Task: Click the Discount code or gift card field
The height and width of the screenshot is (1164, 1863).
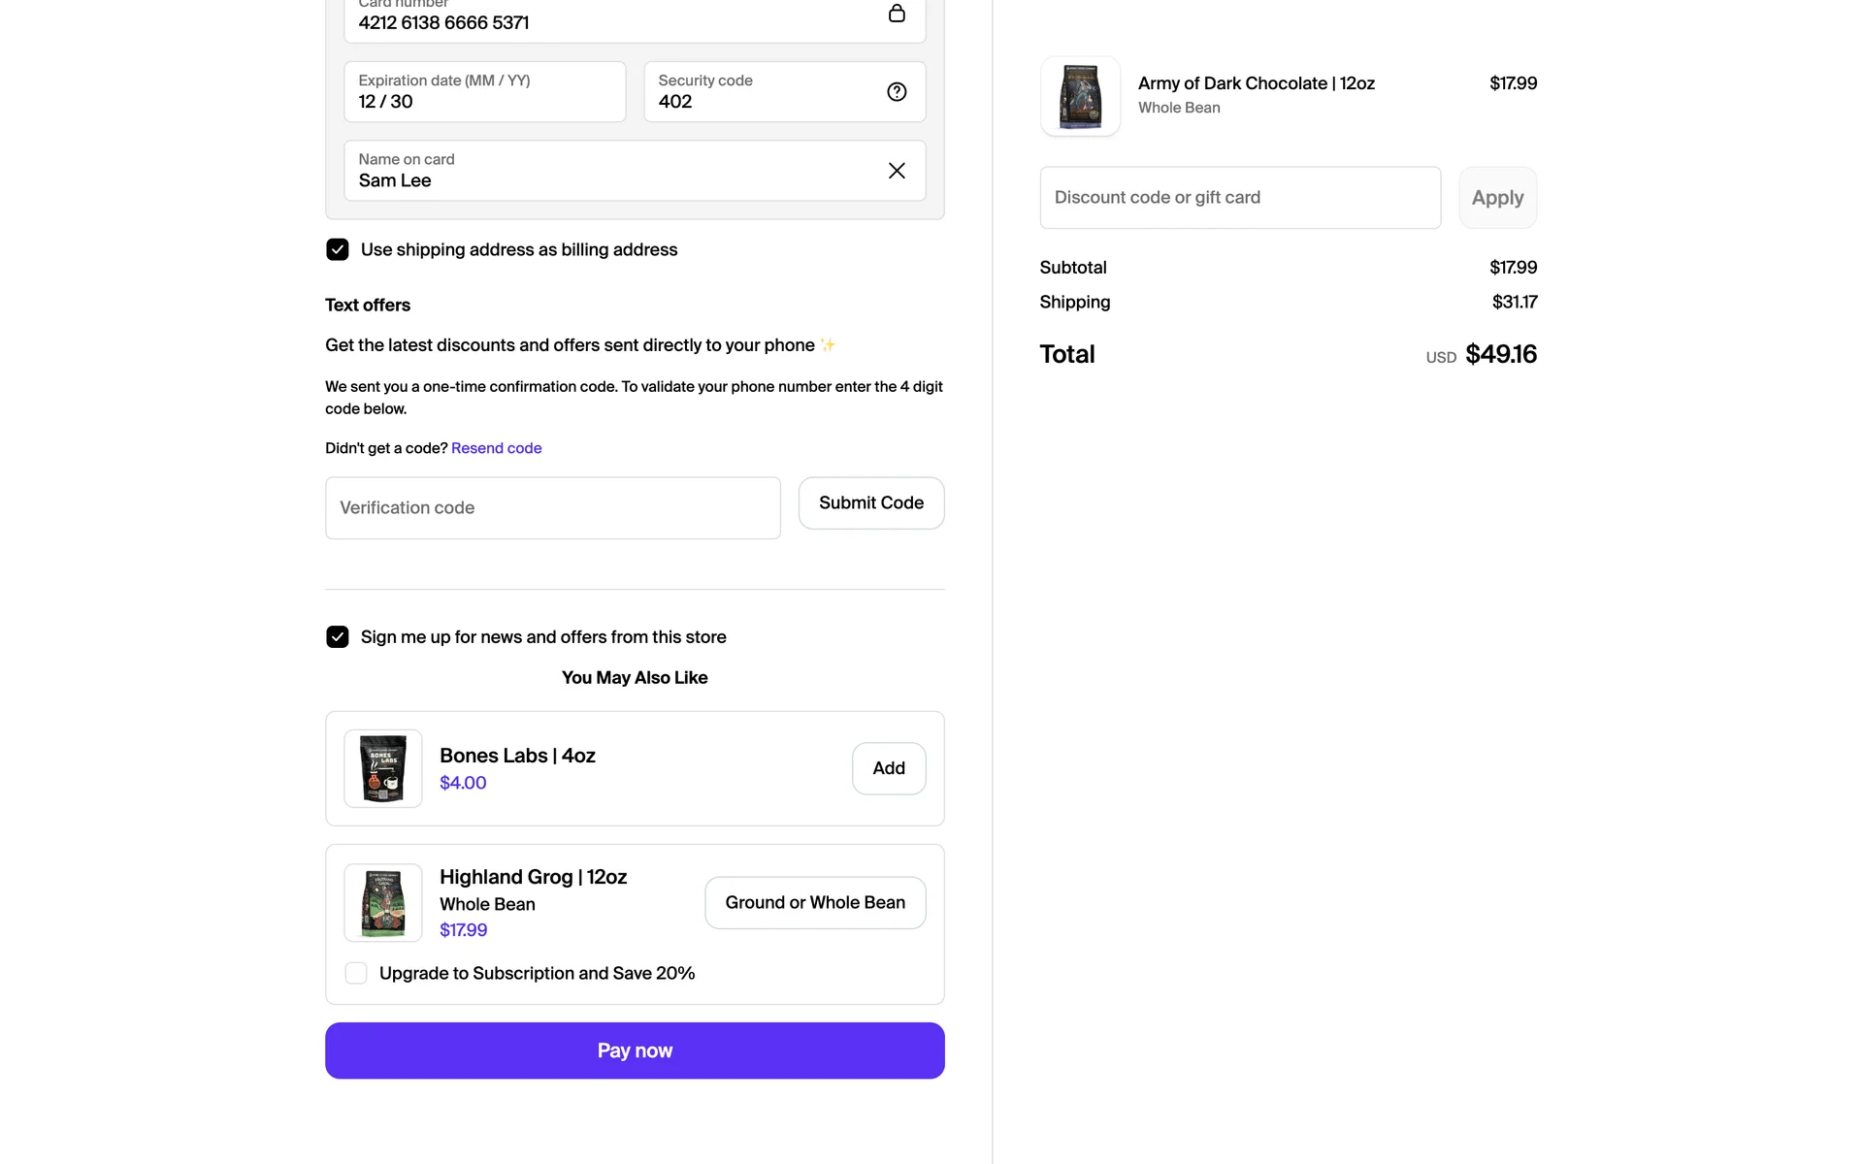Action: coord(1240,198)
